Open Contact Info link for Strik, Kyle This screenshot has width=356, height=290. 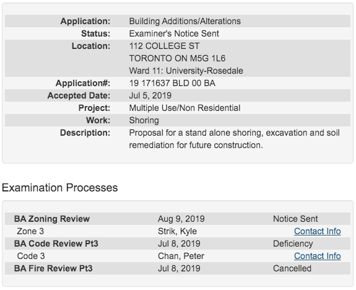(317, 231)
